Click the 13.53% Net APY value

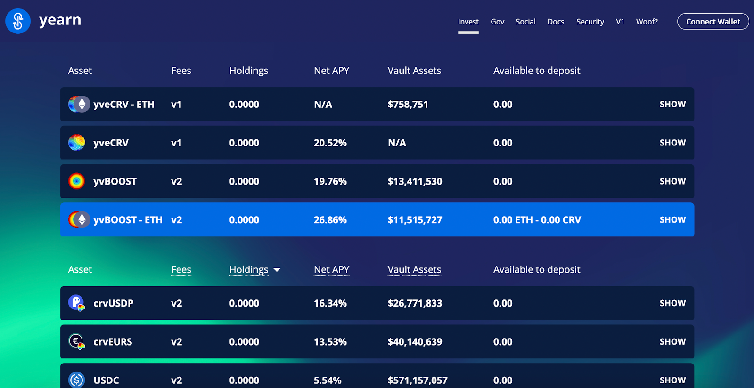click(x=330, y=342)
